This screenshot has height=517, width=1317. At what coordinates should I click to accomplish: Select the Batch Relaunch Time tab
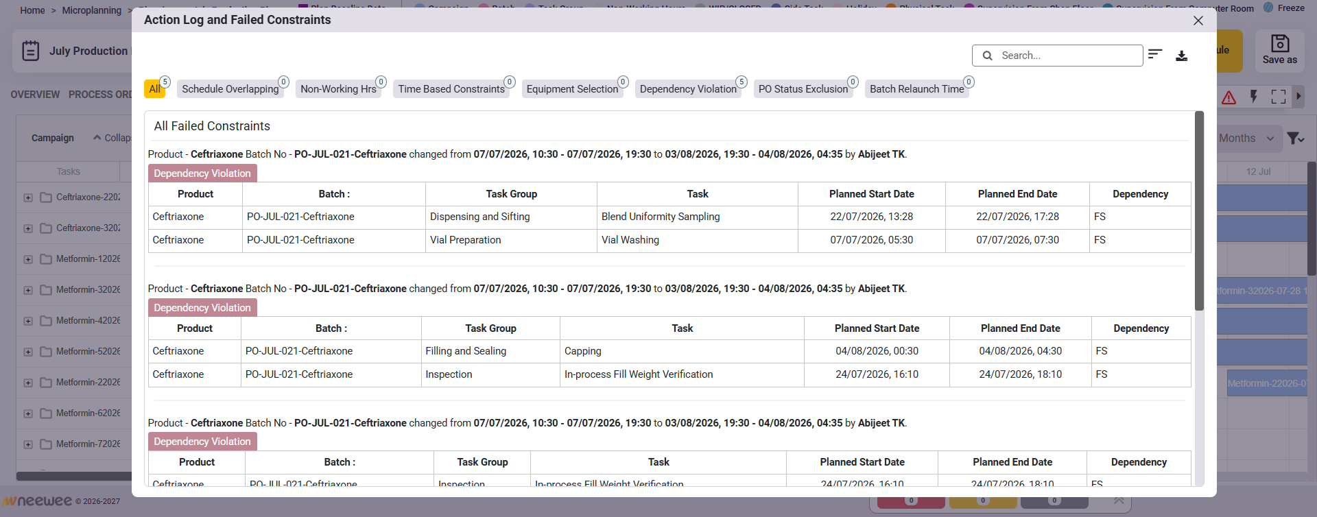click(x=917, y=89)
